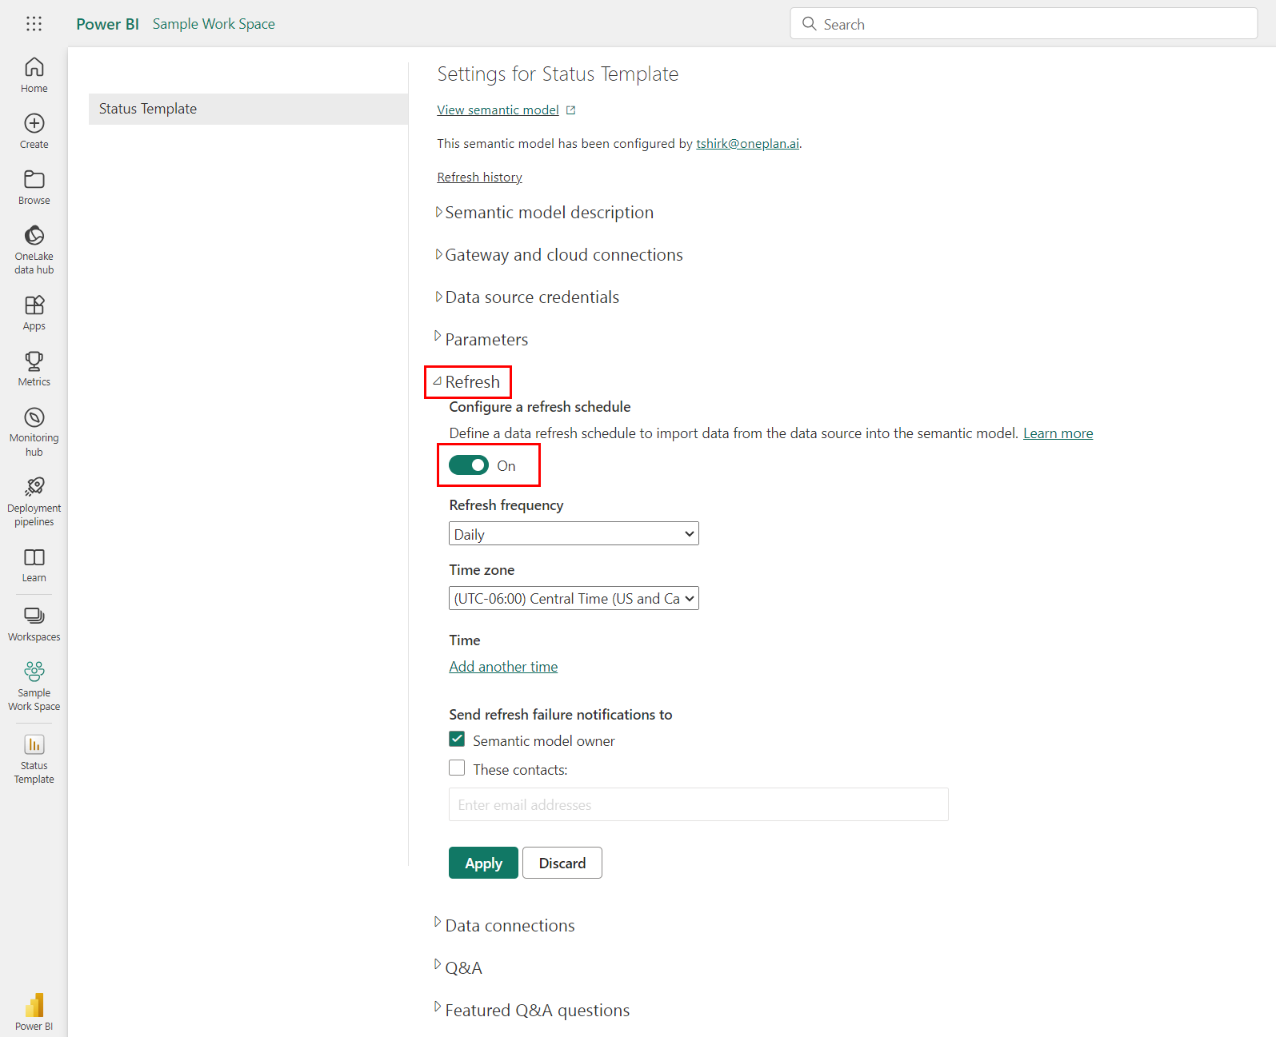This screenshot has width=1276, height=1037.
Task: Turn off the scheduled refresh toggle
Action: point(469,465)
